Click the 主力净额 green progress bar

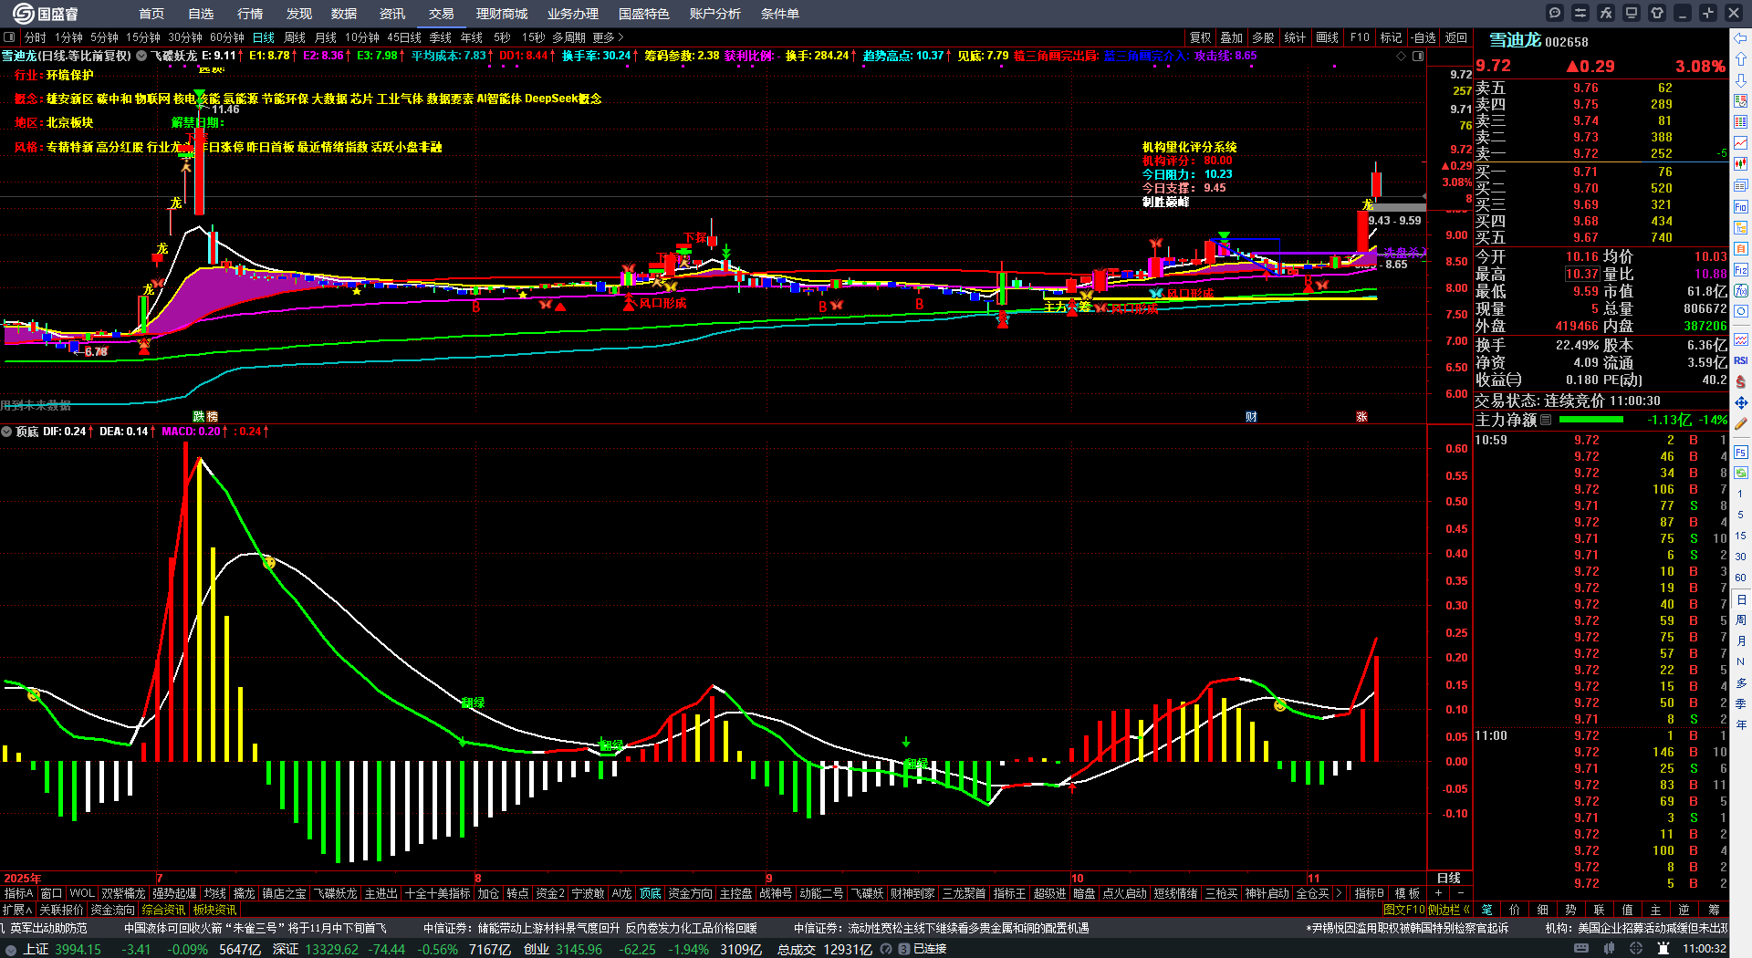point(1591,420)
